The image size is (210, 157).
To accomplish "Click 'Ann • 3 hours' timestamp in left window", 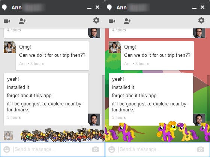I will coord(31,64).
